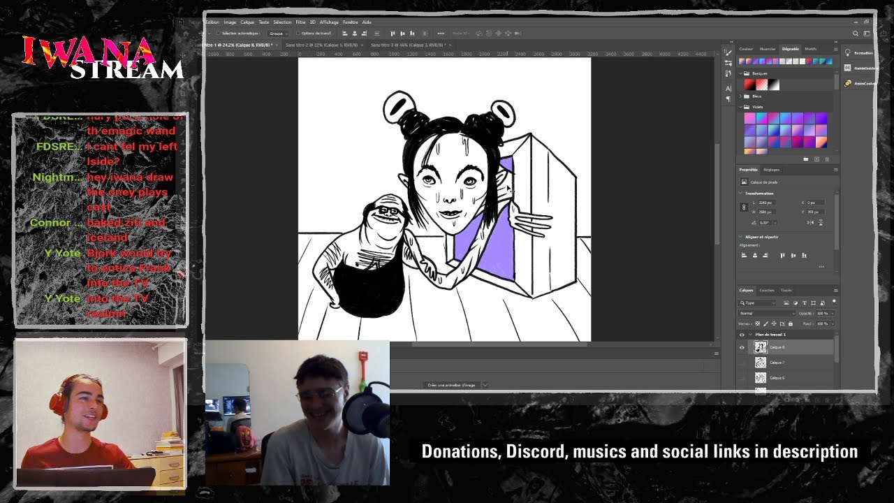894x503 pixels.
Task: Switch to the Réglages panel tab
Action: point(771,170)
